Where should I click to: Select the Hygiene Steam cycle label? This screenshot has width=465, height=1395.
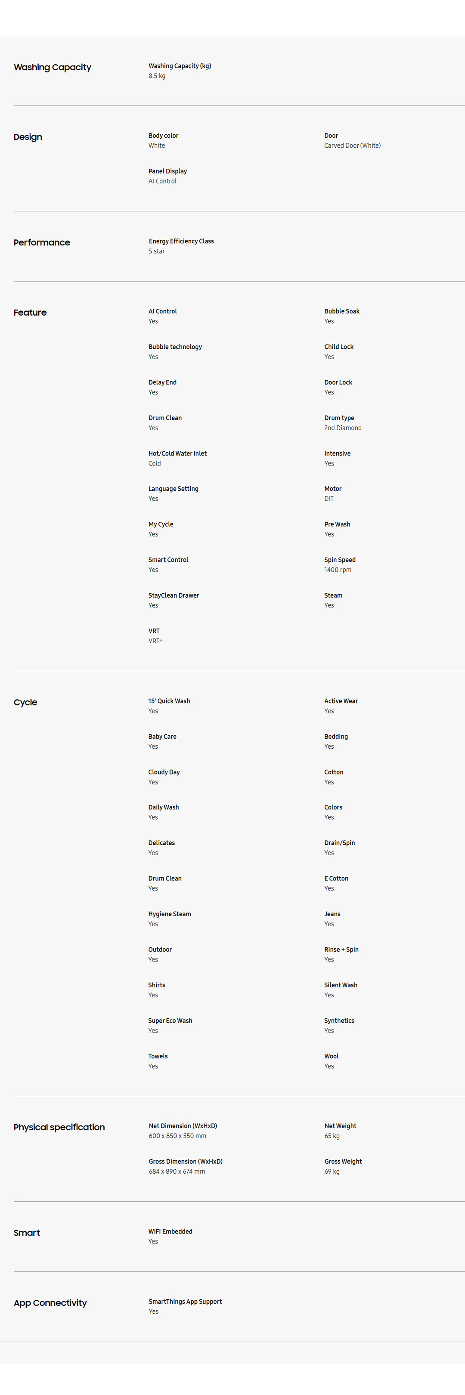point(170,914)
